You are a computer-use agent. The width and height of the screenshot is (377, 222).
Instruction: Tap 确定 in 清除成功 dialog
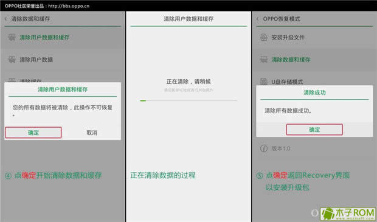click(314, 130)
